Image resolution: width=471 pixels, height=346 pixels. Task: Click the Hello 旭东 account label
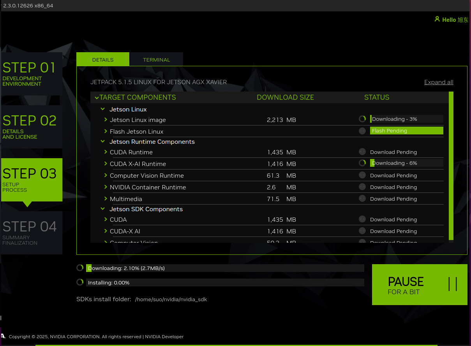coord(455,20)
